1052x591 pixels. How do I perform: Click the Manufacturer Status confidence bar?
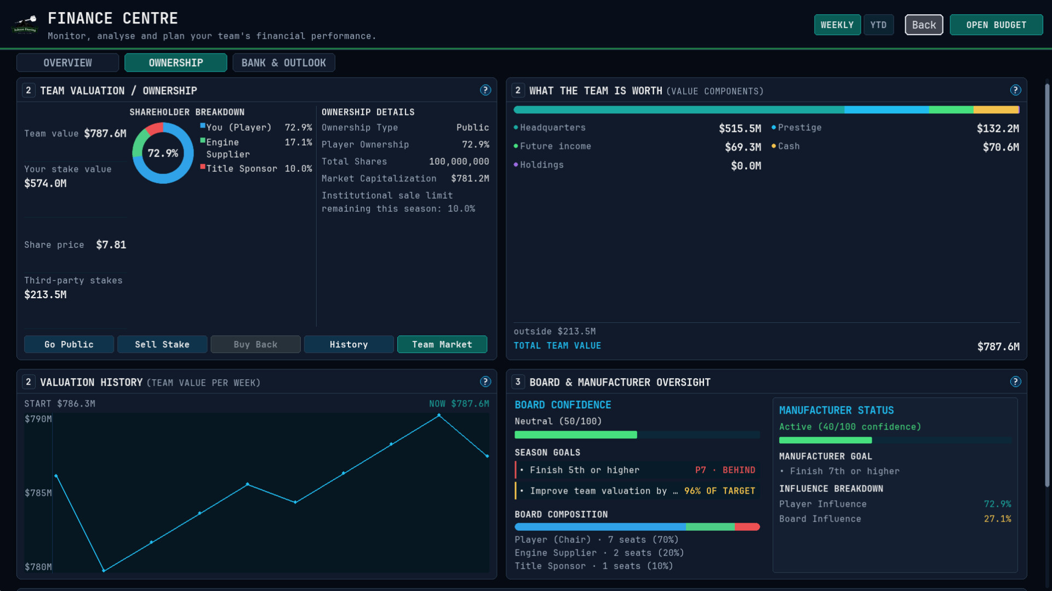coord(895,440)
